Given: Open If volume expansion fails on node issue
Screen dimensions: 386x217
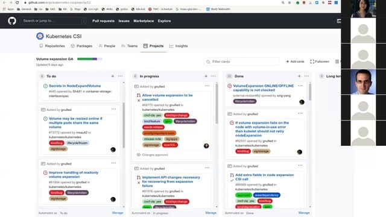Looking at the screenshot, I should pos(262,129).
